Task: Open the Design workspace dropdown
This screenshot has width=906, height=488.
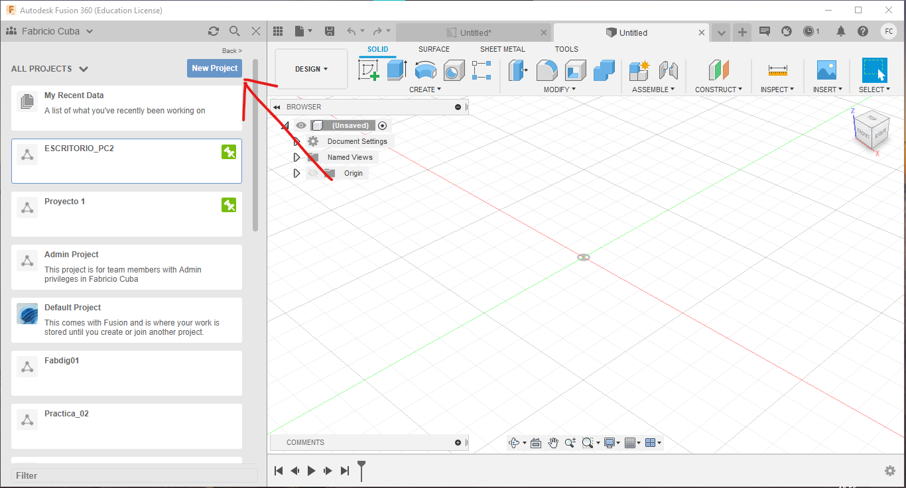Action: (311, 69)
